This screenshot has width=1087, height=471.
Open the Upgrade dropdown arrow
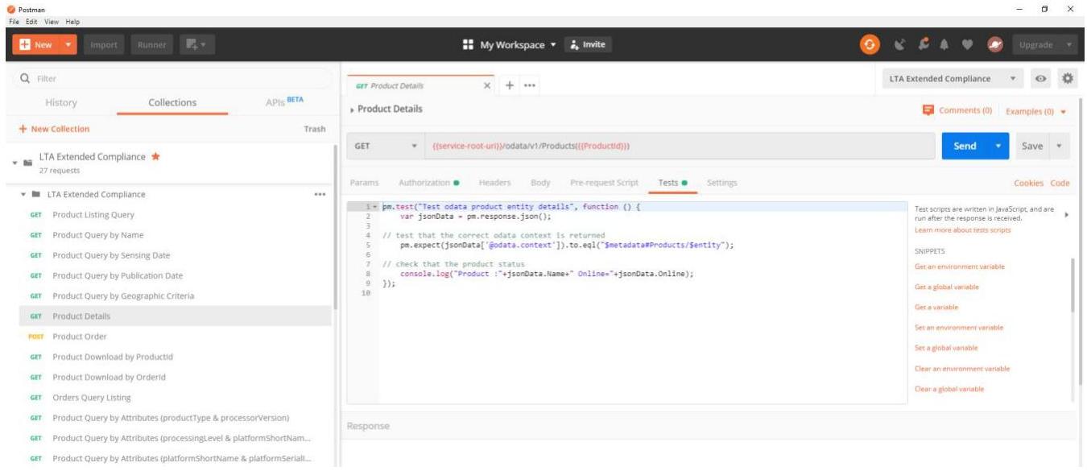[1068, 45]
